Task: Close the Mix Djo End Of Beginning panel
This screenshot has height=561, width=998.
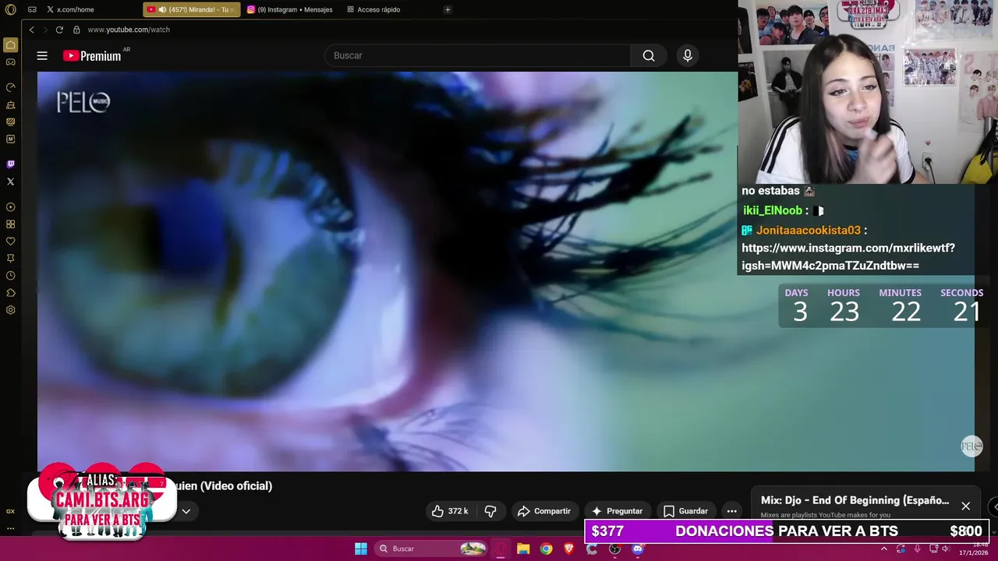Action: click(x=965, y=506)
